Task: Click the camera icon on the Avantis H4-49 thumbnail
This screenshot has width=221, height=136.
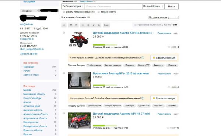Action: tap(71, 45)
